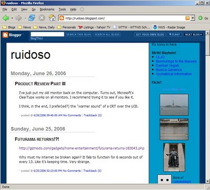The image size is (210, 190).
Task: Open the Back button history dropdown arrow
Action: [12, 18]
